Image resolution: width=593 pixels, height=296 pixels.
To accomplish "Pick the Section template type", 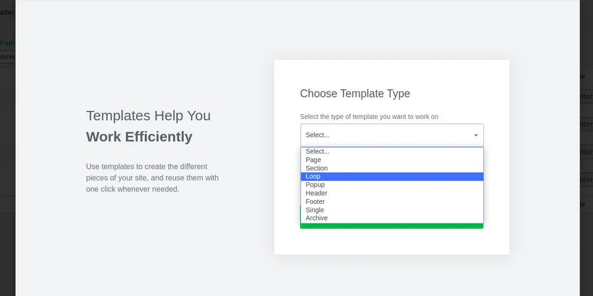I will pyautogui.click(x=392, y=168).
